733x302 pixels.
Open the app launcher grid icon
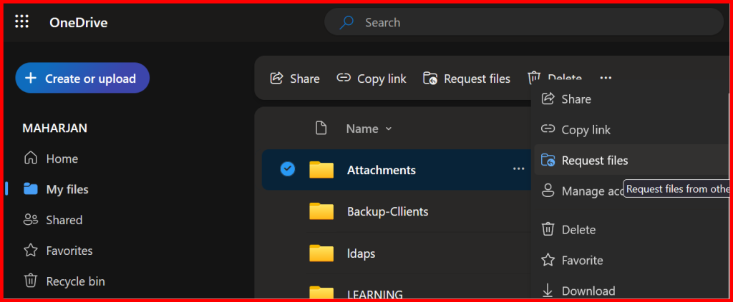click(22, 22)
